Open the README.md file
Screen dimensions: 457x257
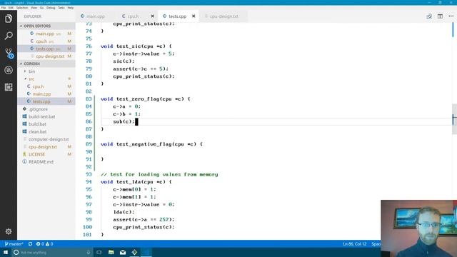coord(41,162)
